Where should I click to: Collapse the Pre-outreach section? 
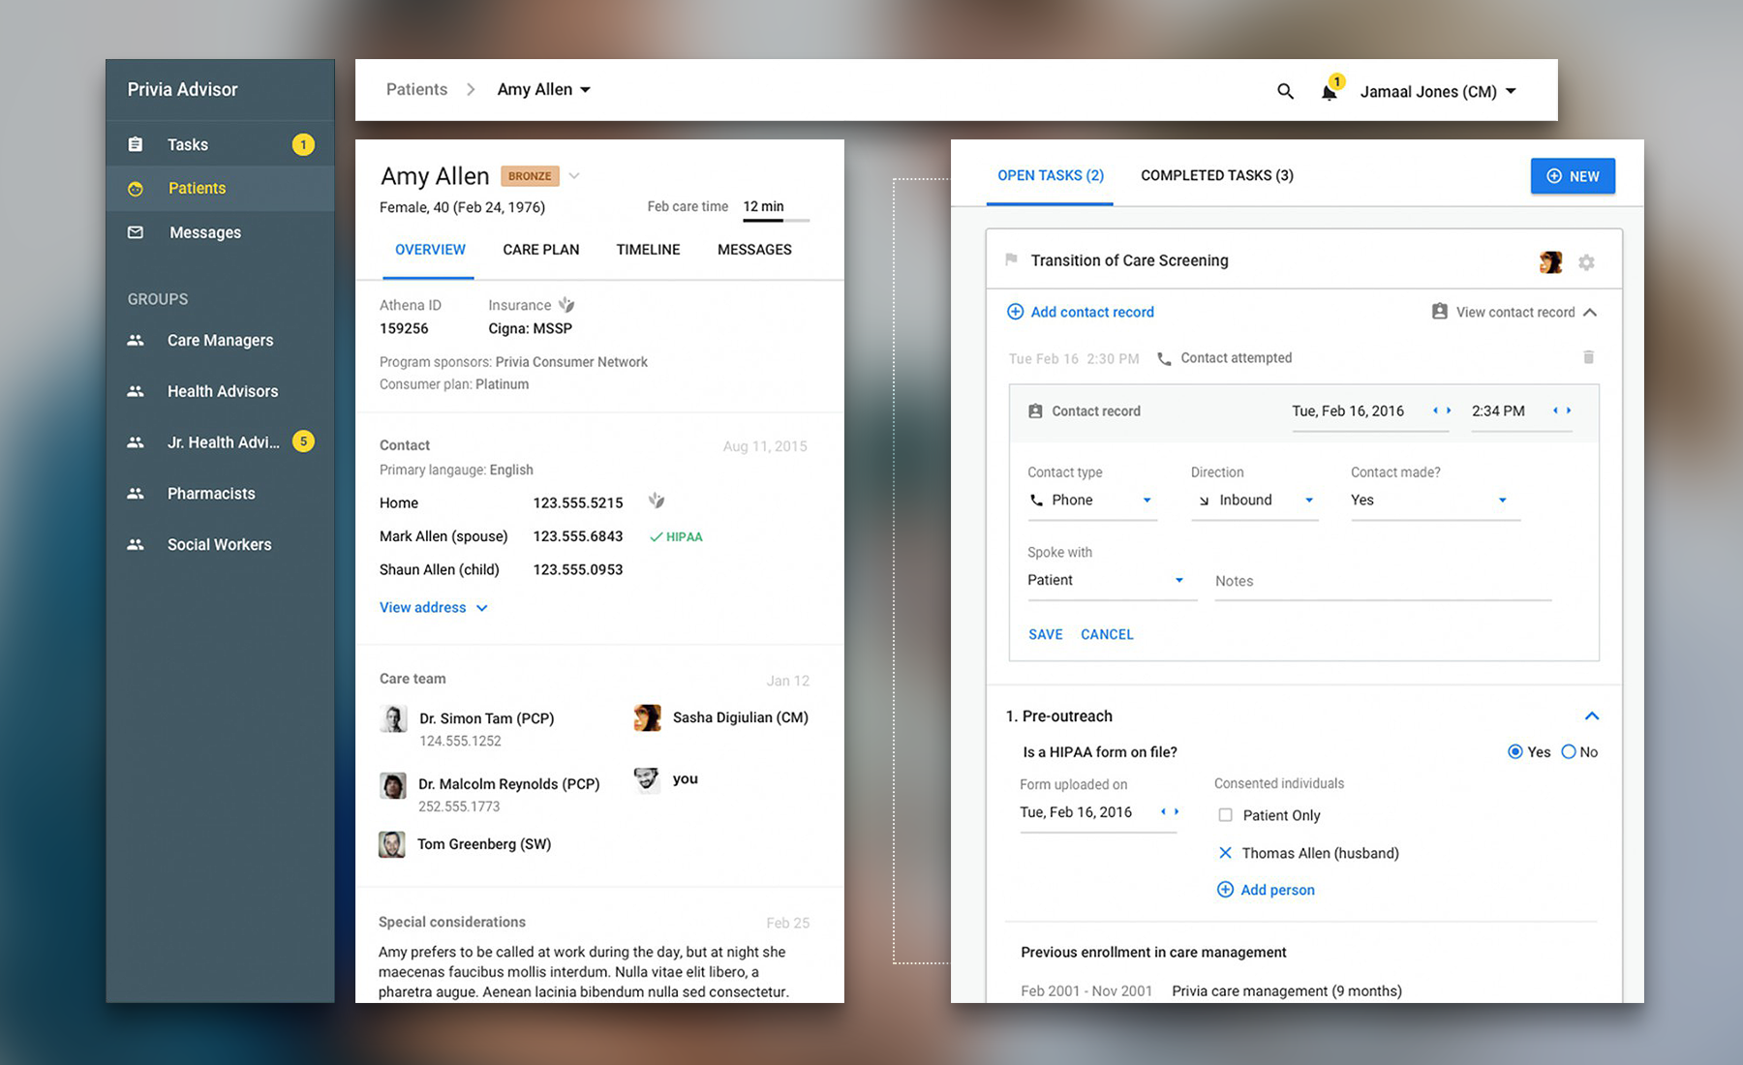[1591, 716]
